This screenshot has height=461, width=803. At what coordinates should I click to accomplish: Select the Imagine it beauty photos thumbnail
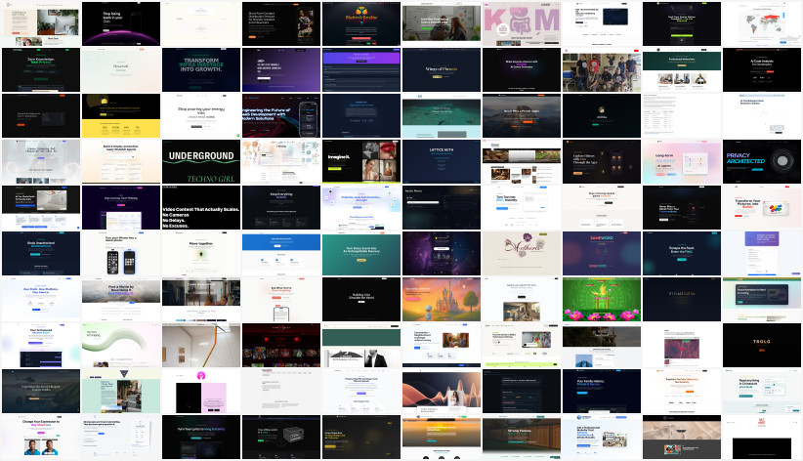[361, 161]
